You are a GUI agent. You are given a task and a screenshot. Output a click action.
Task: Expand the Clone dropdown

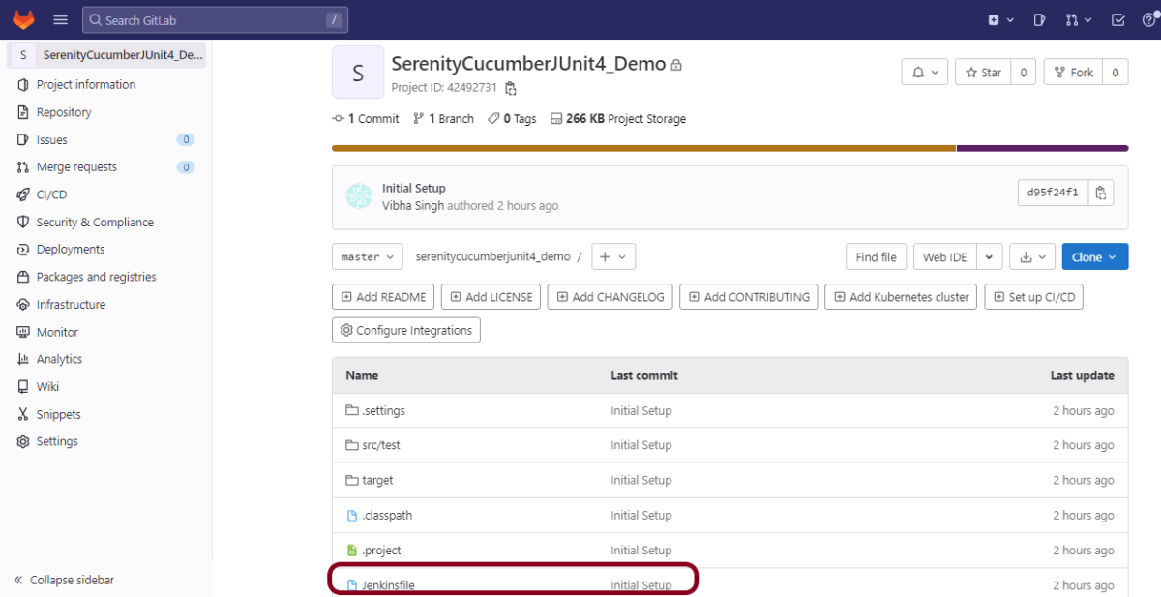click(1094, 256)
